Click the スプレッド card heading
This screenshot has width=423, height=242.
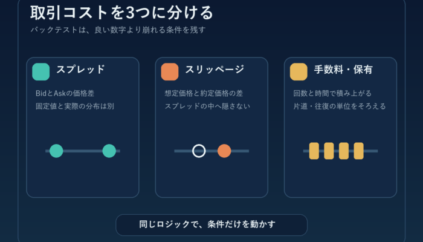[80, 70]
